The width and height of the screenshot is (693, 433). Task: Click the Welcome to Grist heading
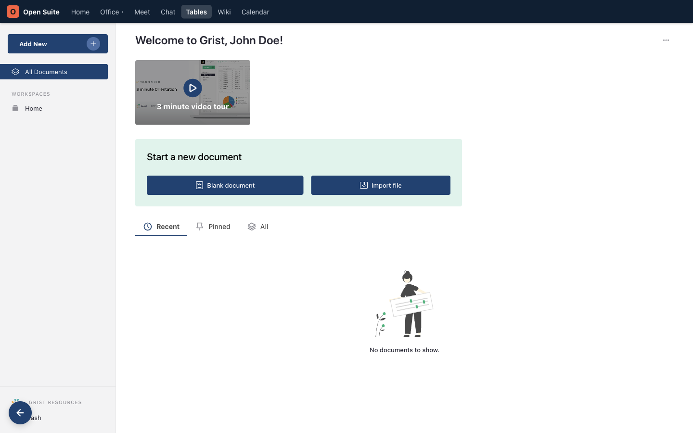tap(209, 40)
